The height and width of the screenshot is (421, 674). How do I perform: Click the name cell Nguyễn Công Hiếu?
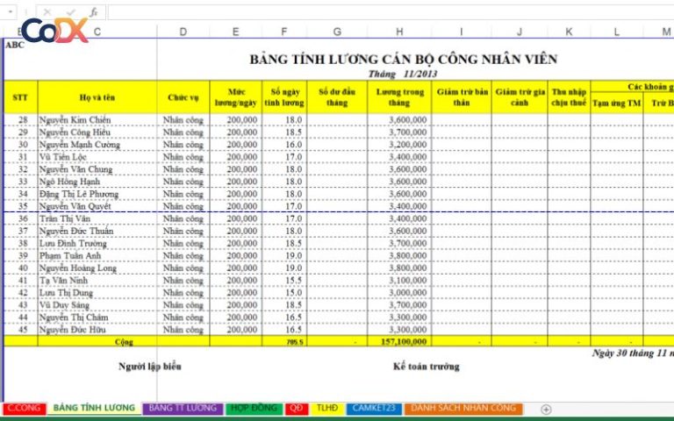97,132
